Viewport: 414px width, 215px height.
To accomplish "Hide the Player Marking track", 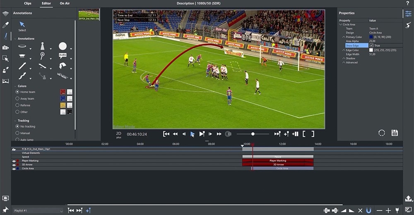I will pos(14,161).
